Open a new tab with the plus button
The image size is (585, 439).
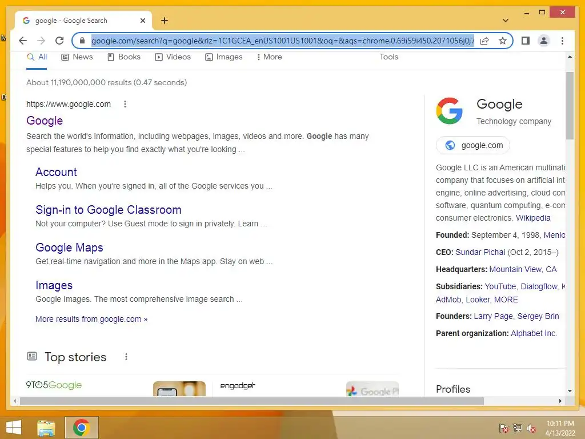tap(165, 21)
